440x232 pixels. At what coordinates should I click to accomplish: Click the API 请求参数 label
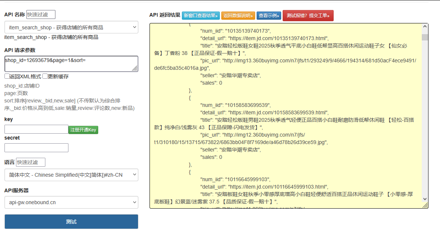pyautogui.click(x=20, y=50)
